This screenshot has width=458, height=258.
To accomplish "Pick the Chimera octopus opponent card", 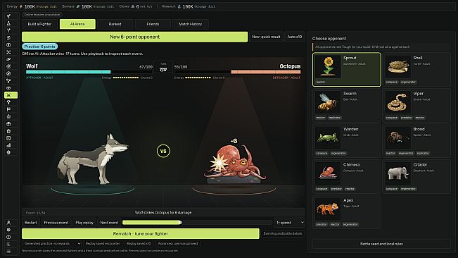I will tap(347, 176).
